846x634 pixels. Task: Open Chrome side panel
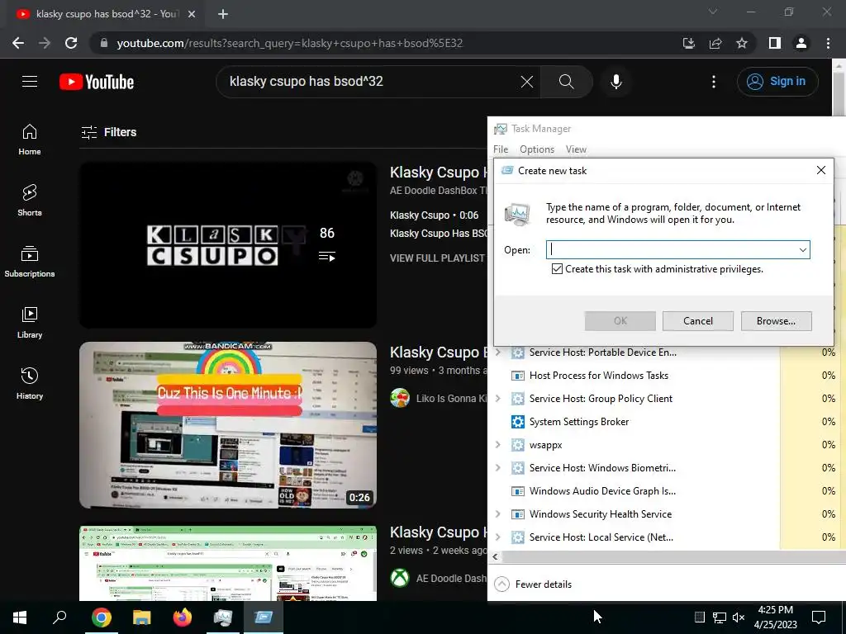click(775, 43)
